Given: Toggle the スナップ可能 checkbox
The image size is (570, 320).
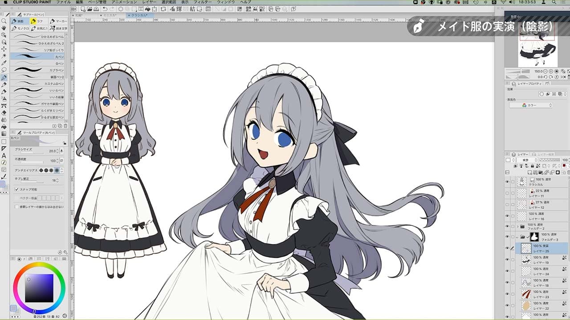Looking at the screenshot, I should pyautogui.click(x=16, y=189).
